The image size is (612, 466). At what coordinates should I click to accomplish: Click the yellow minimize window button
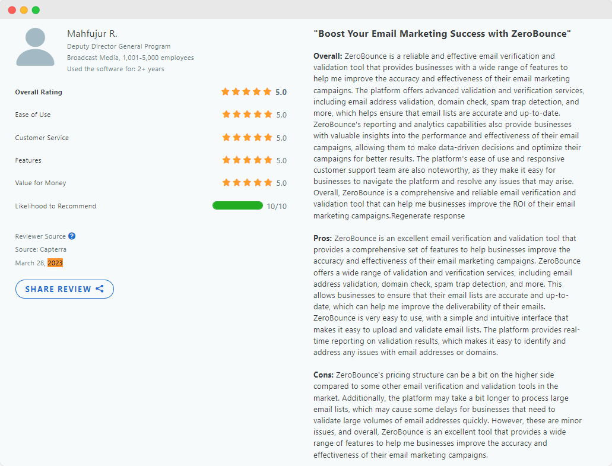pyautogui.click(x=24, y=10)
